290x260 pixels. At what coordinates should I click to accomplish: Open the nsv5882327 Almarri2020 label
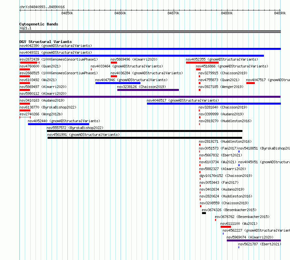click(223, 169)
